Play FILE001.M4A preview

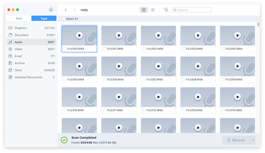(119, 35)
